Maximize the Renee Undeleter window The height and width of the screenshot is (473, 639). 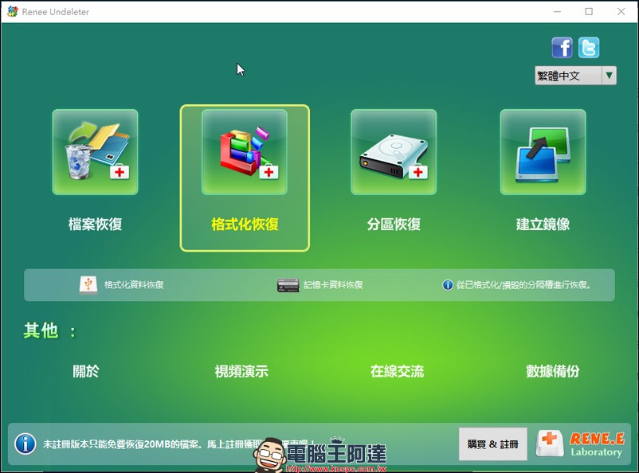(589, 11)
